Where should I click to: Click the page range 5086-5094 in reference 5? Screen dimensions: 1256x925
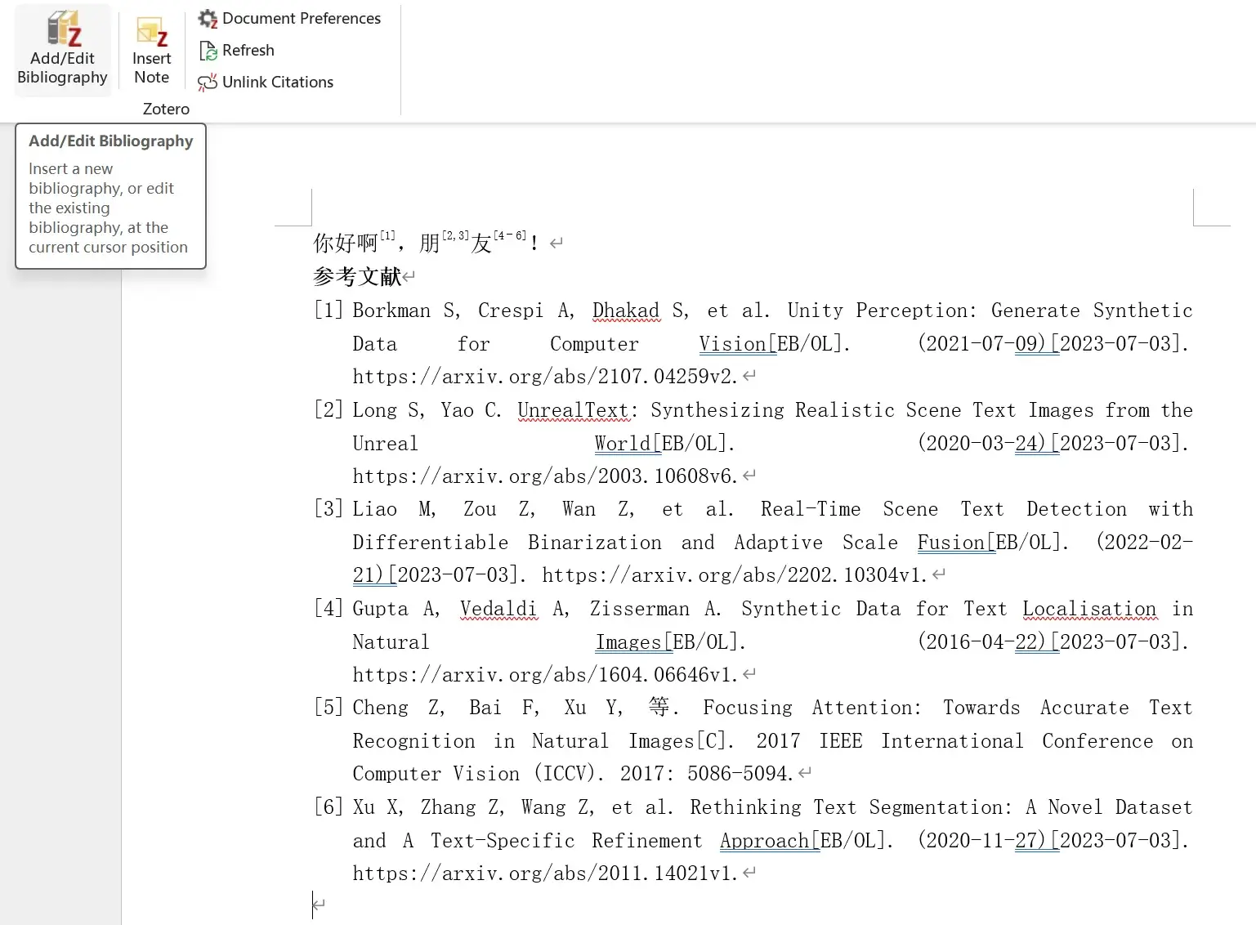(x=740, y=774)
